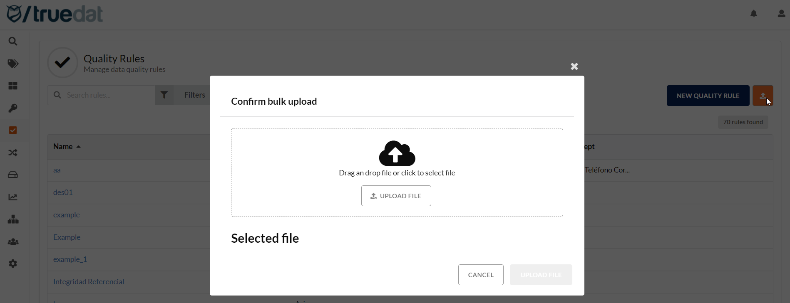
Task: Click the search magnifier in the sidebar
Action: click(x=13, y=42)
